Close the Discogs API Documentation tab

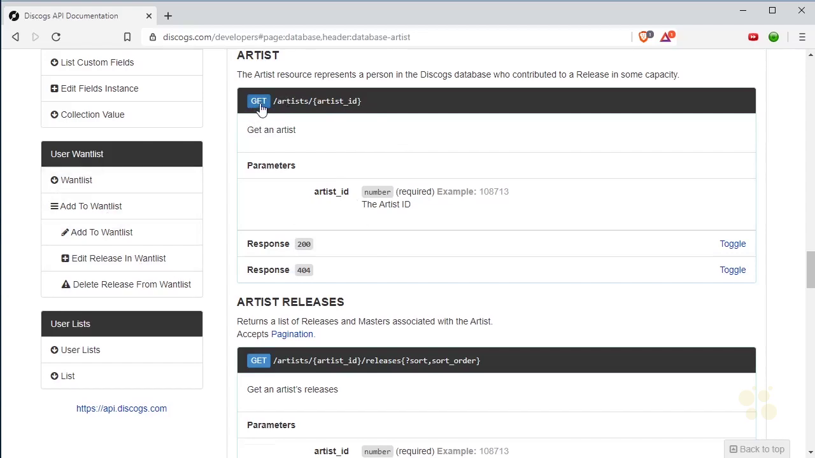[149, 15]
